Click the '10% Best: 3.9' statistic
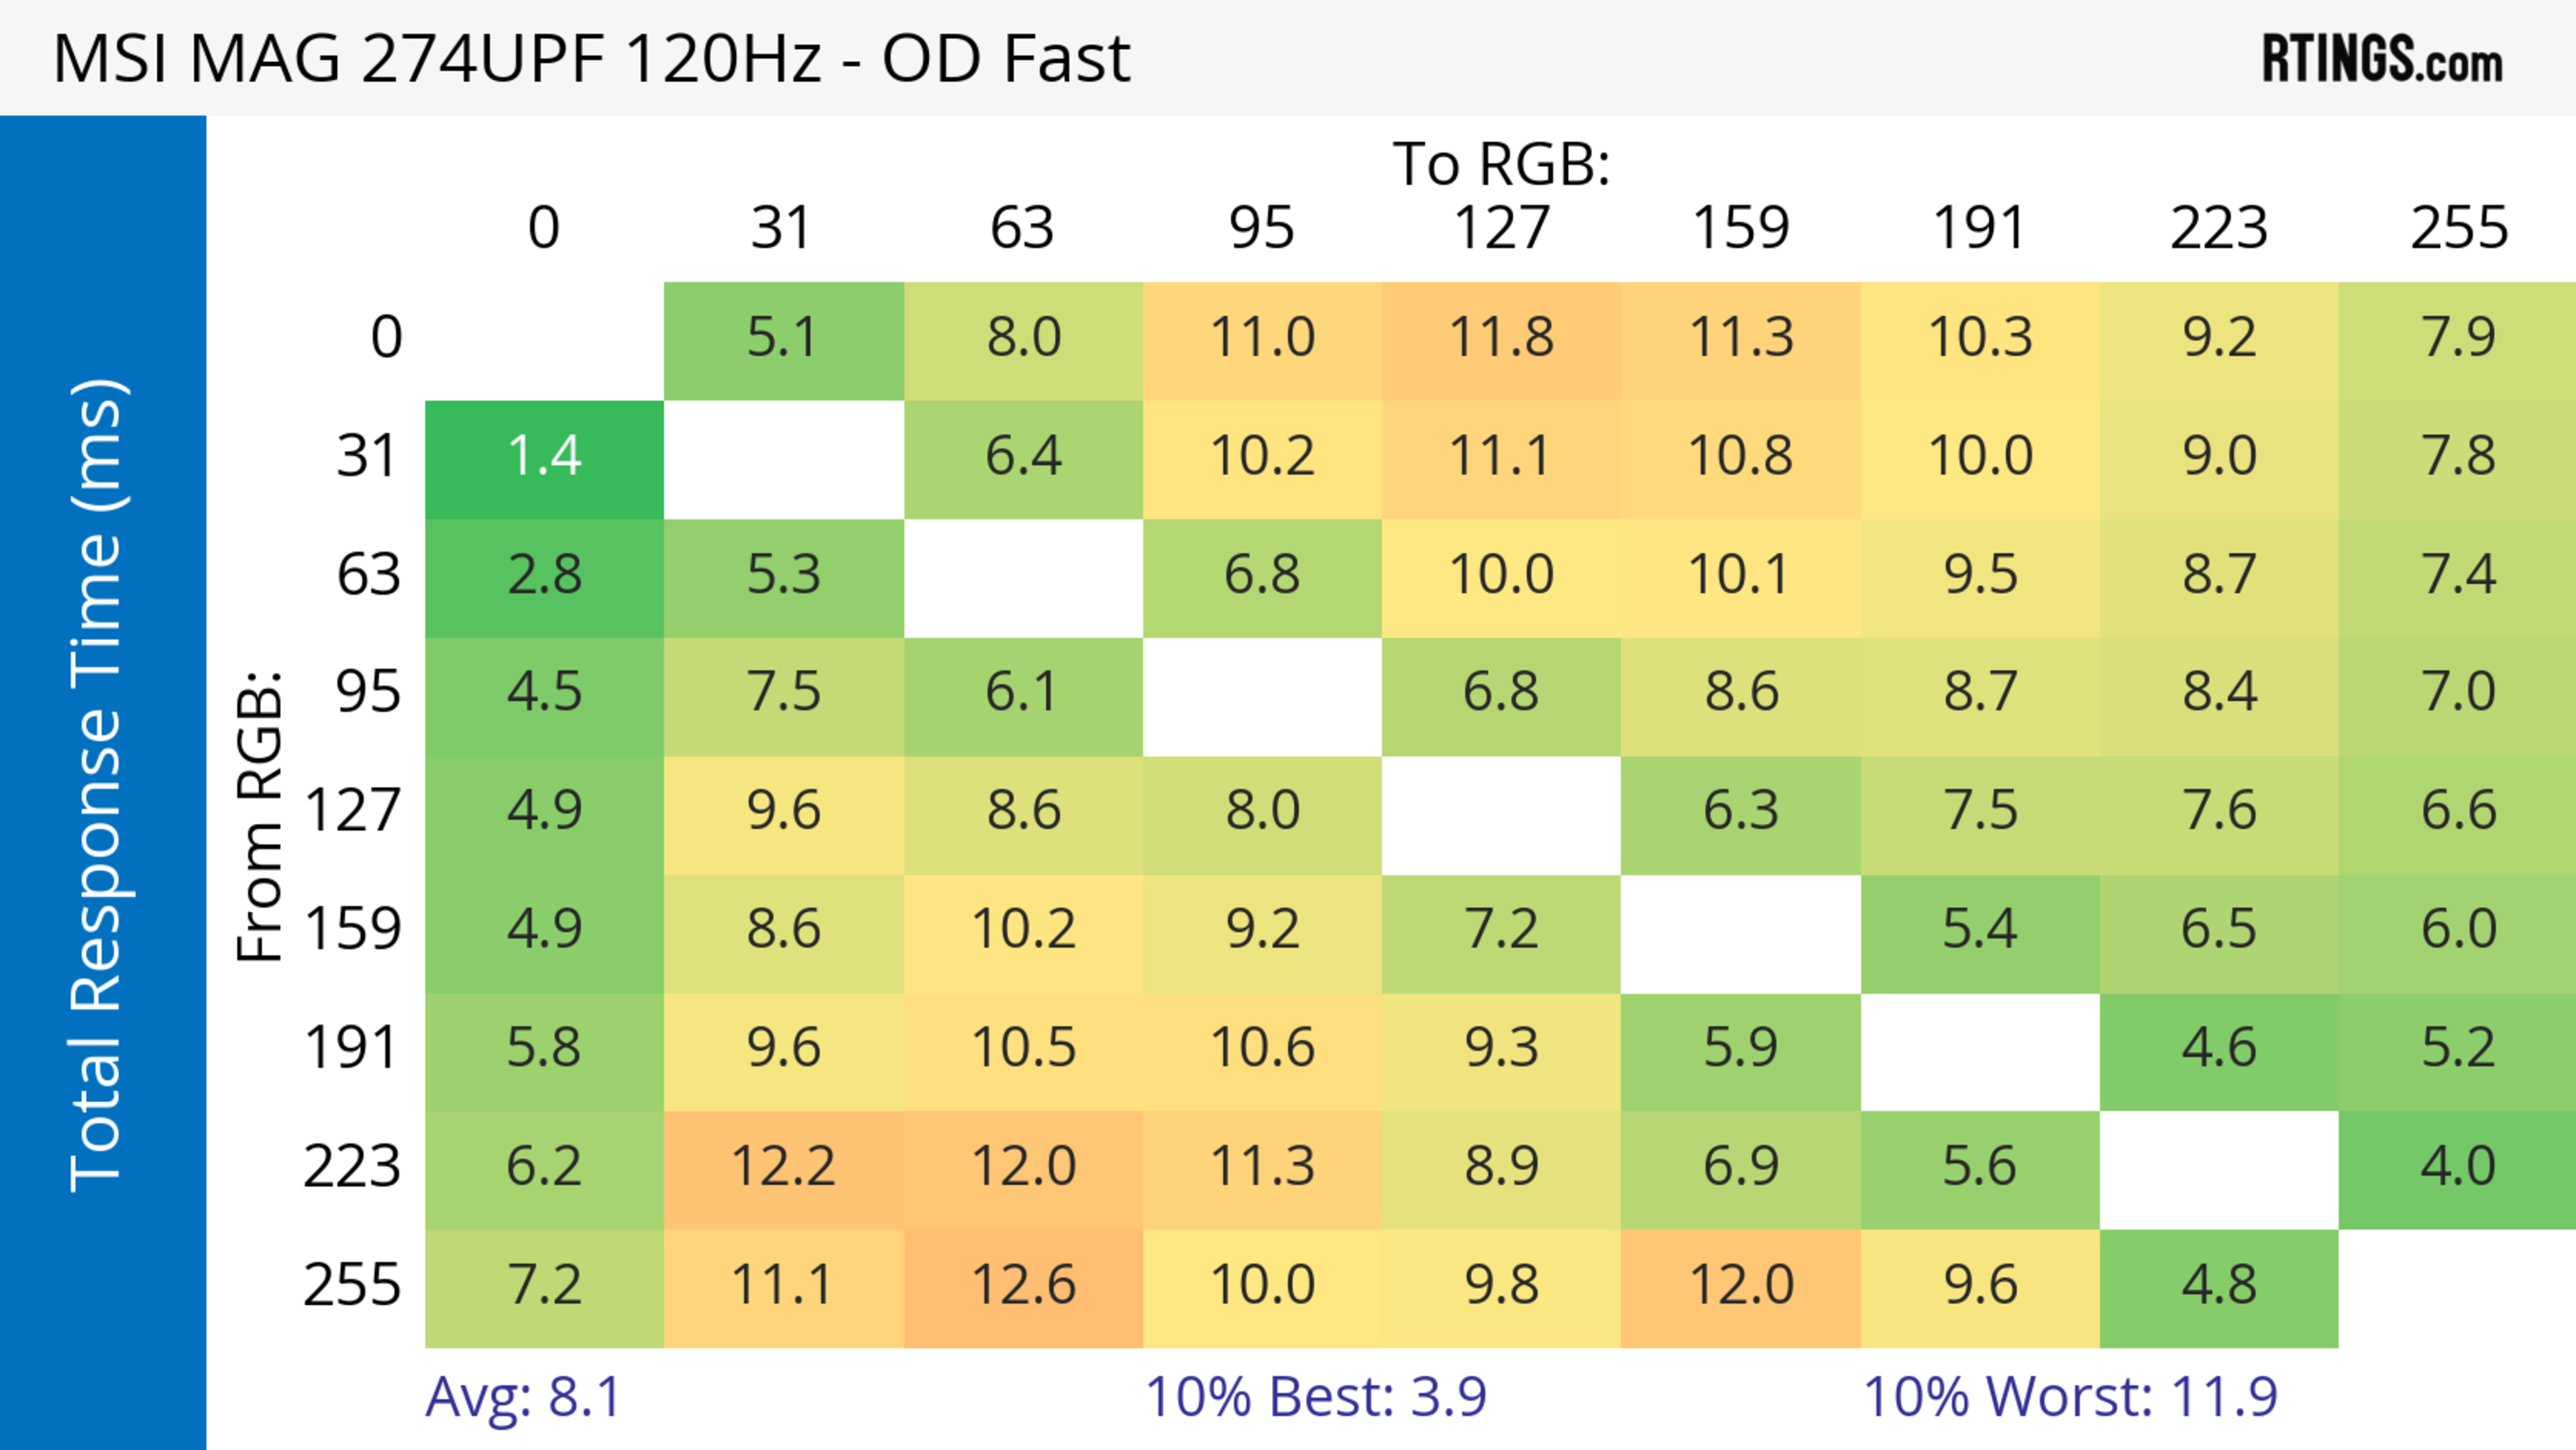The width and height of the screenshot is (2576, 1450). point(1315,1397)
